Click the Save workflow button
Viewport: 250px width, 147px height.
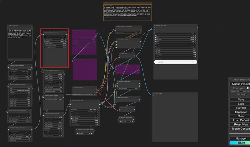(x=240, y=99)
